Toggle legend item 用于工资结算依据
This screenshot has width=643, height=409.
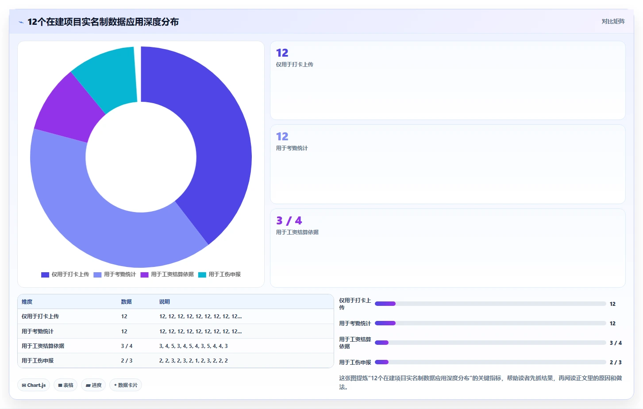(x=167, y=274)
